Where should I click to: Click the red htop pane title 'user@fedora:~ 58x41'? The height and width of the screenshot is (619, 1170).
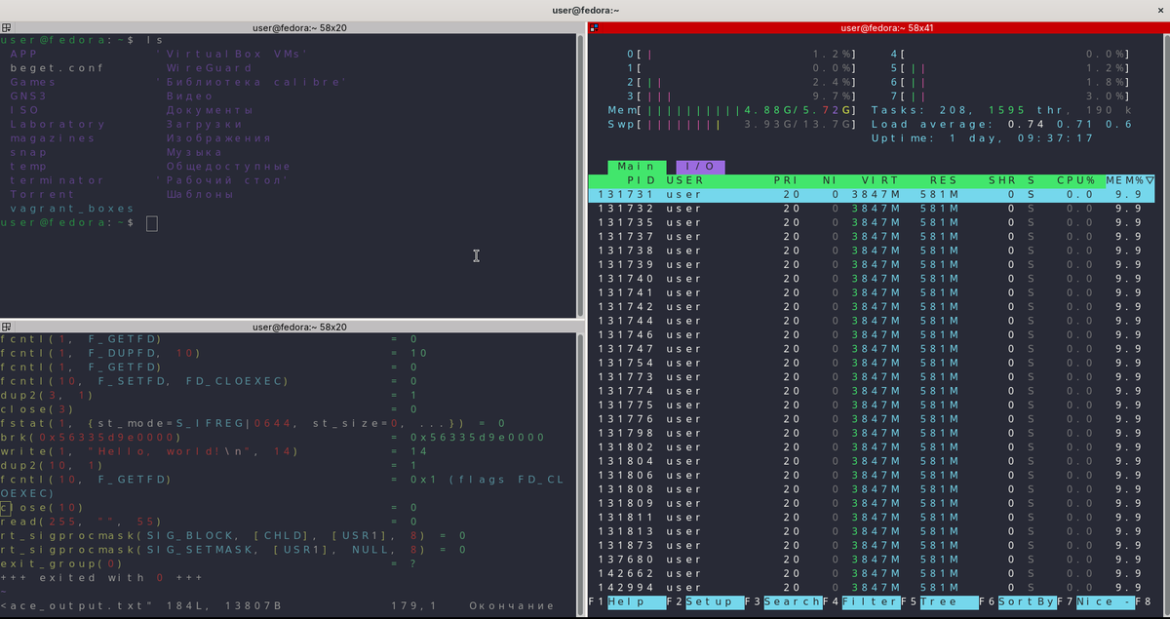(886, 27)
